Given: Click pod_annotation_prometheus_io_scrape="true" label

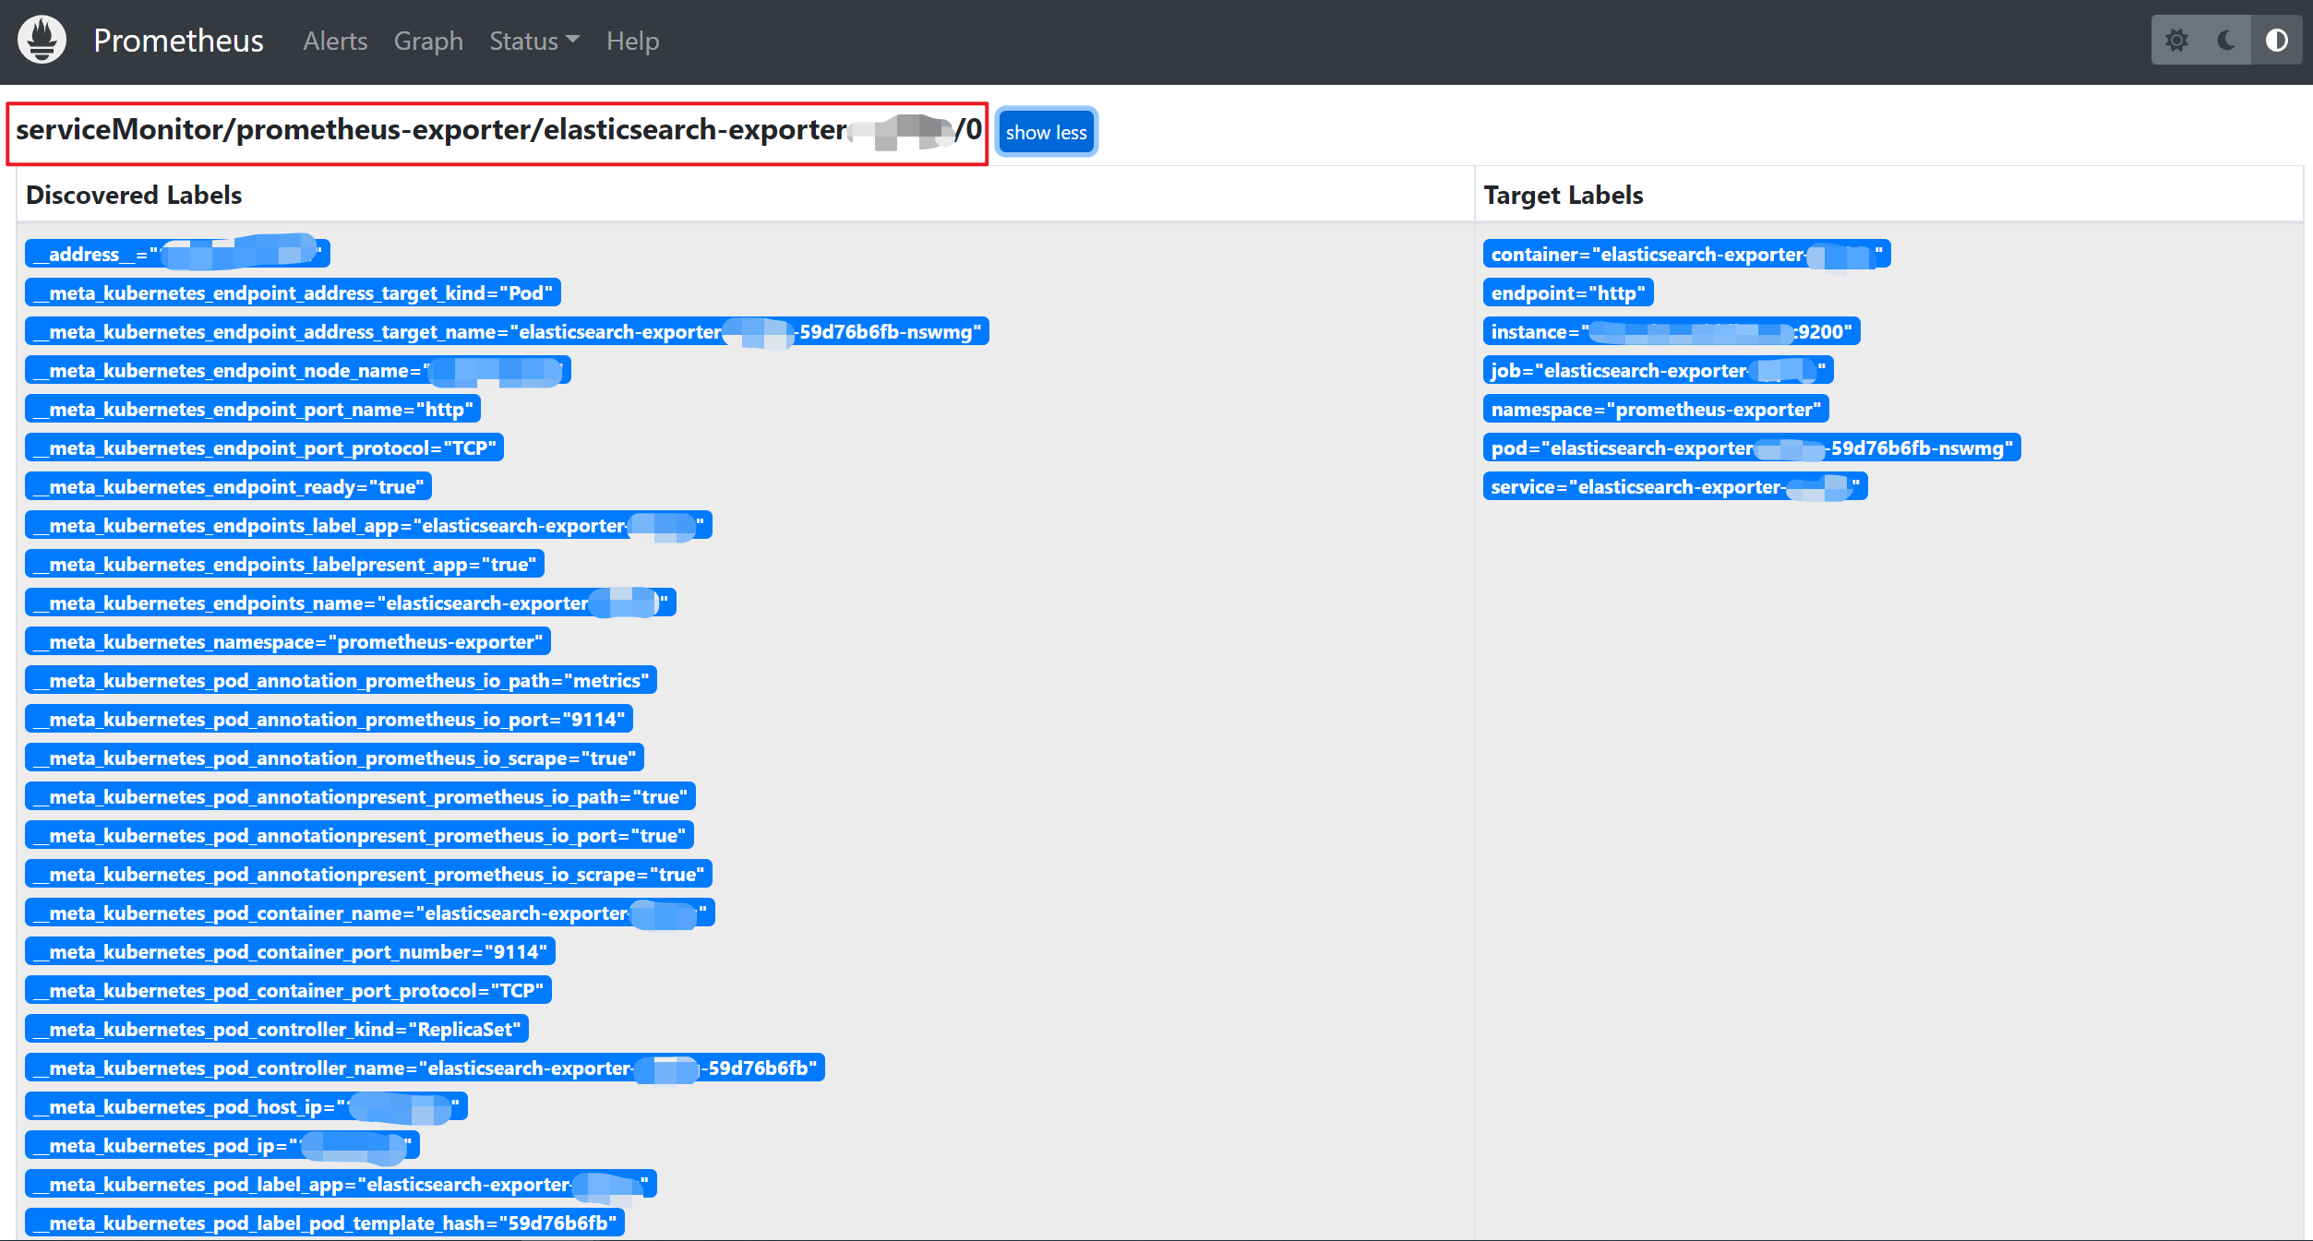Looking at the screenshot, I should [334, 758].
